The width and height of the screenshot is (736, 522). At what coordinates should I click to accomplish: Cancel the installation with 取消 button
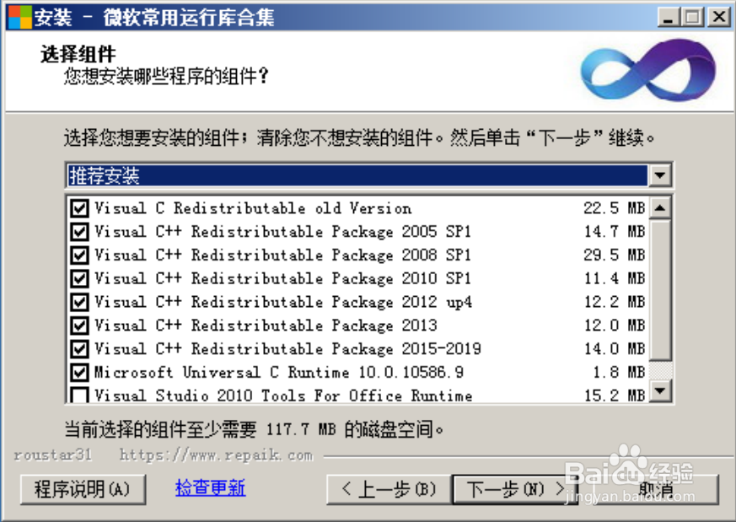point(656,489)
